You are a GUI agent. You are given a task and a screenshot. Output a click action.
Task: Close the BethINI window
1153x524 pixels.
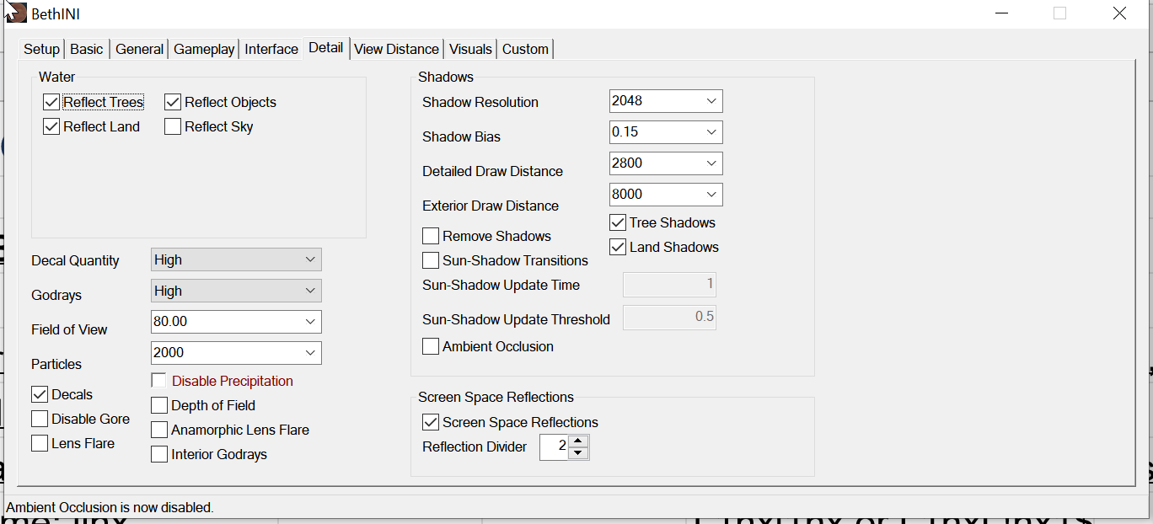(1119, 13)
